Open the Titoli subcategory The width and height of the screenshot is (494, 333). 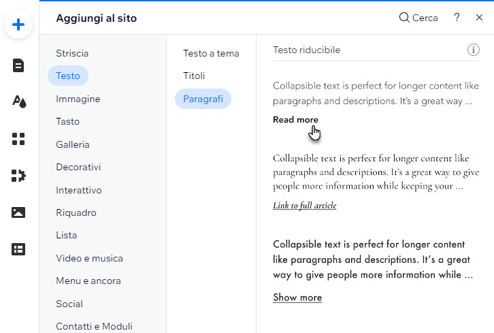(194, 76)
